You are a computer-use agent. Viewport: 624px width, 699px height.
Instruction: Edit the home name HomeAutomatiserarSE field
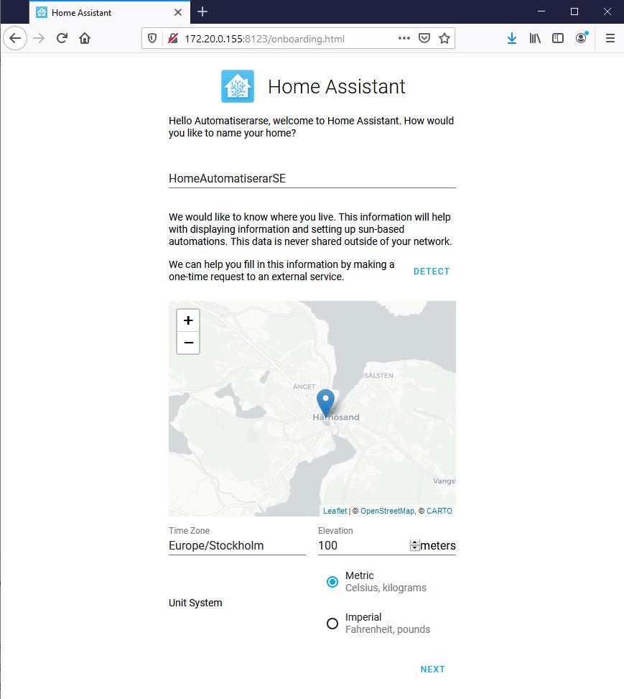[x=312, y=178]
